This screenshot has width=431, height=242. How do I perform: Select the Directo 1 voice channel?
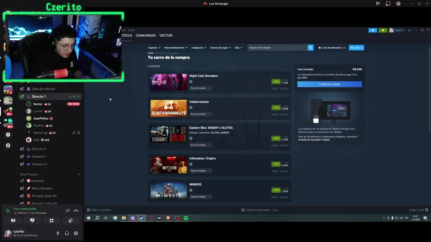(x=50, y=96)
